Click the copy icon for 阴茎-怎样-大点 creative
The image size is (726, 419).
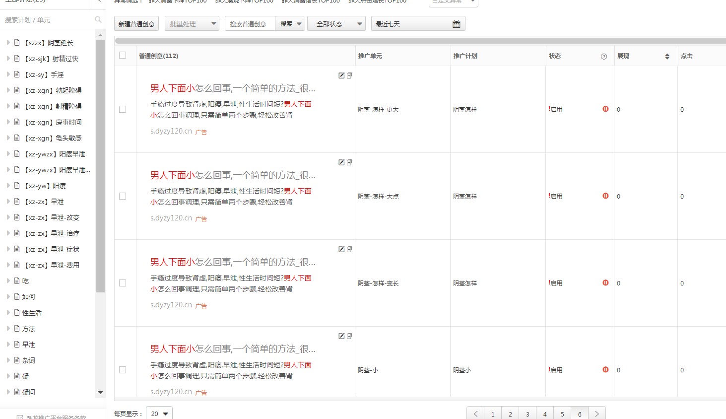349,162
